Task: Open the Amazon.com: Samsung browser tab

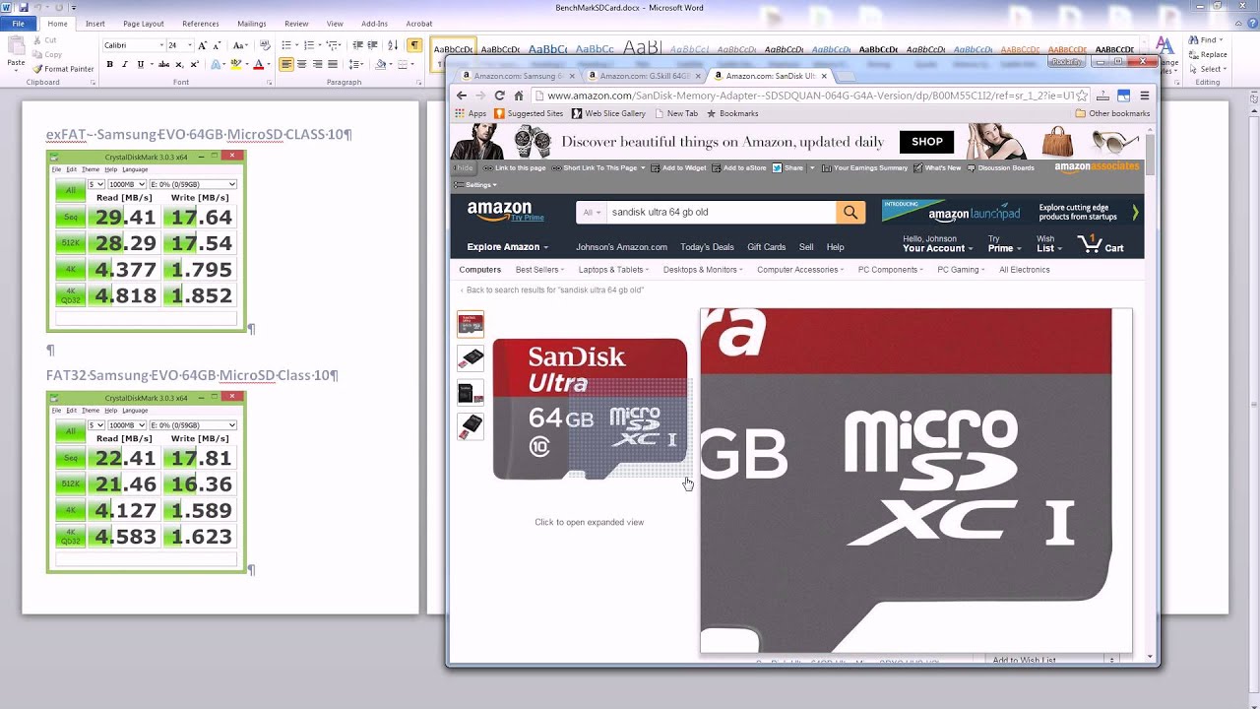Action: click(515, 76)
